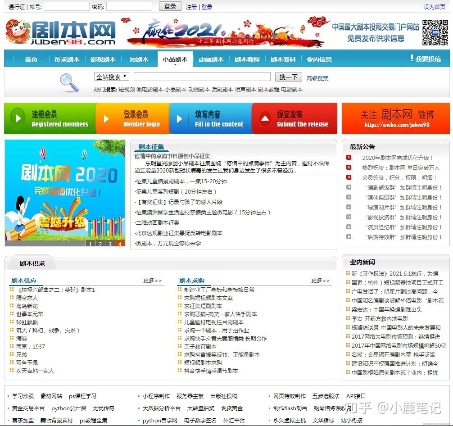Open the 动画剧本 section

point(212,59)
